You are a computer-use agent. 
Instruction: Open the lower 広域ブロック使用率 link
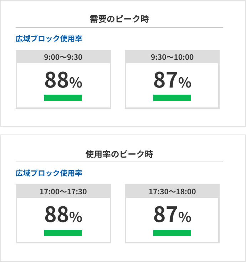(x=49, y=173)
